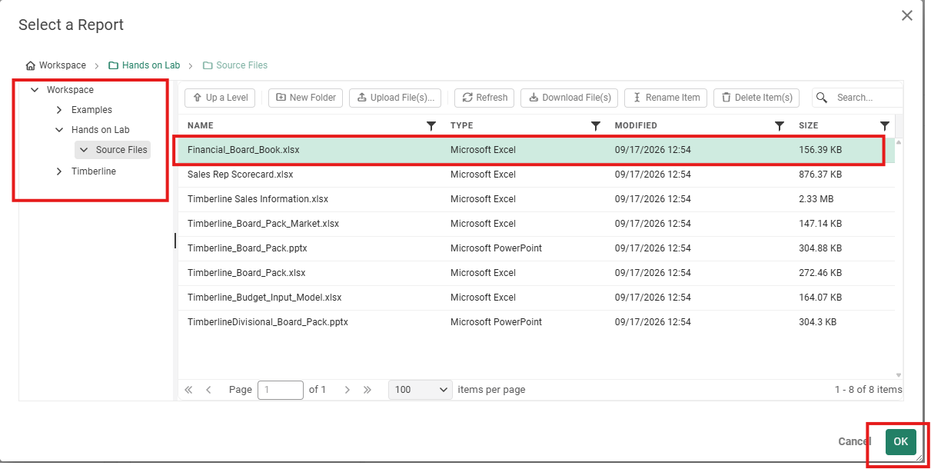
Task: Click the Up a Level button
Action: pos(220,98)
